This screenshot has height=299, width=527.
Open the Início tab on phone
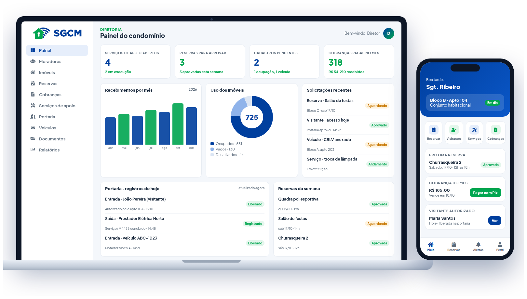tap(431, 247)
